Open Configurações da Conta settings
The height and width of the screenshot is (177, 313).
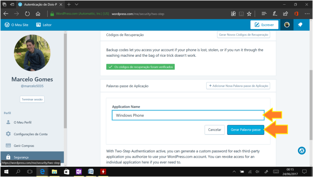[x=30, y=134]
